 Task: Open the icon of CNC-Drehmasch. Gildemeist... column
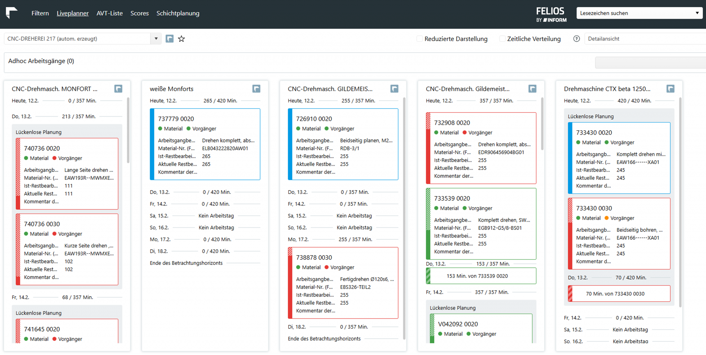532,89
